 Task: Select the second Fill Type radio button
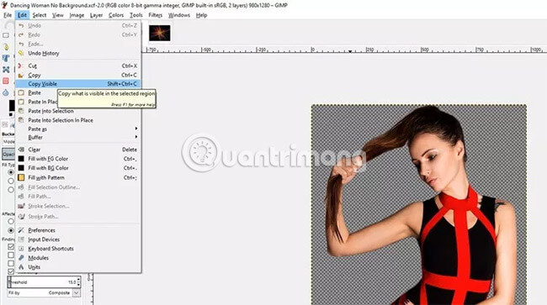11,181
